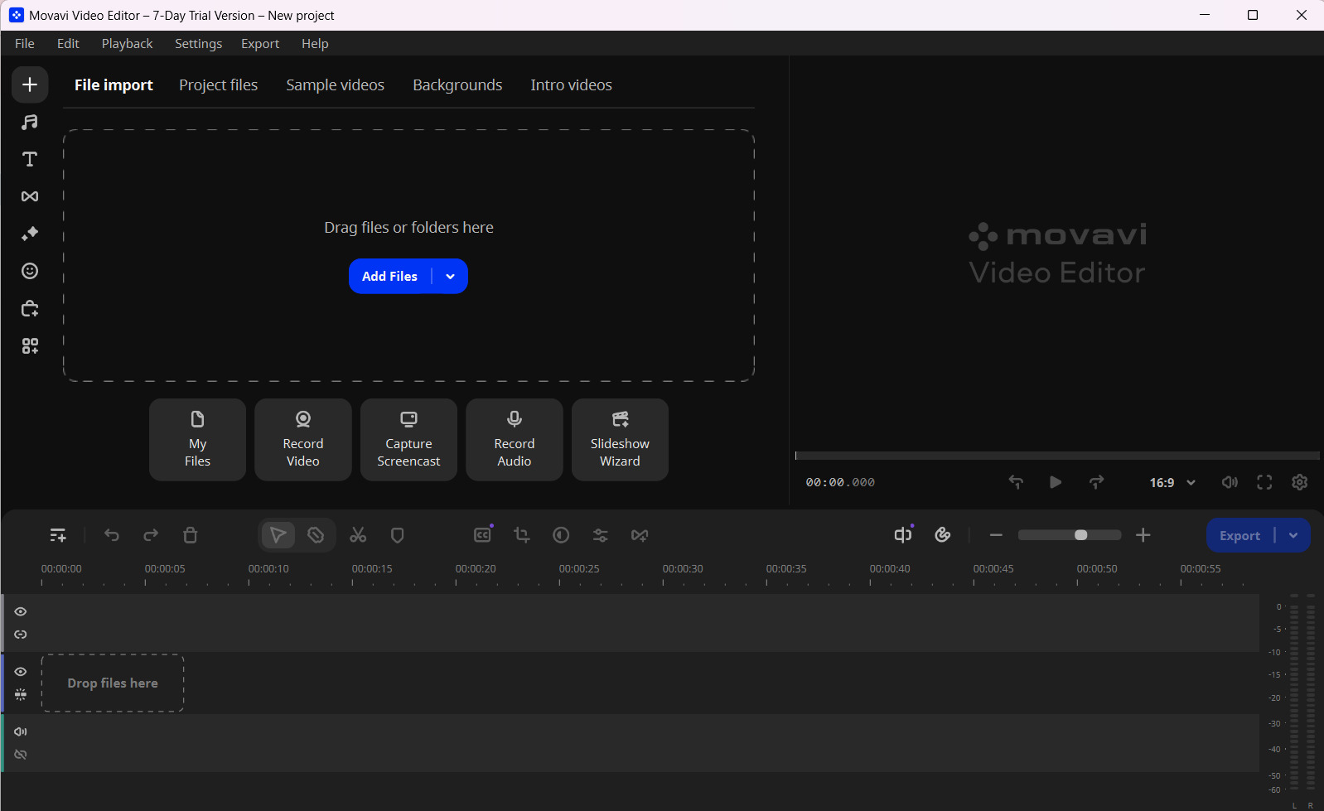Toggle unlink icon on audio track

[21, 755]
